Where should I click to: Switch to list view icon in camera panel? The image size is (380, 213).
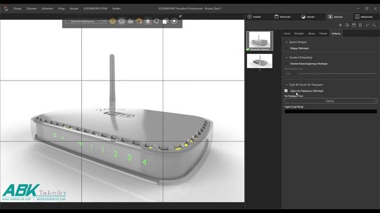pos(354,25)
